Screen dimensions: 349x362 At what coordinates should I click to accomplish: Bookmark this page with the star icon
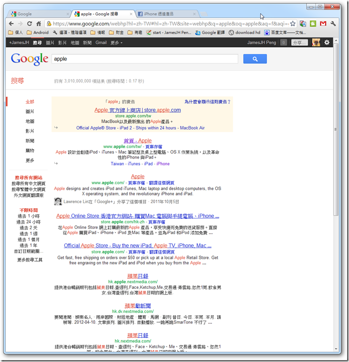pos(293,23)
